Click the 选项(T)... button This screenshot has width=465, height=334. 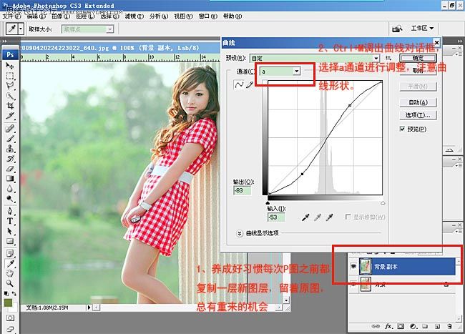click(x=418, y=115)
